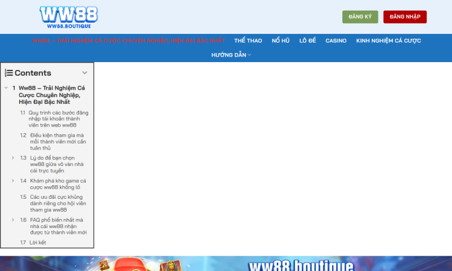Viewport: 452px width, 271px height.
Task: Expand section 1.6 FAQ arrow
Action: [x=13, y=220]
